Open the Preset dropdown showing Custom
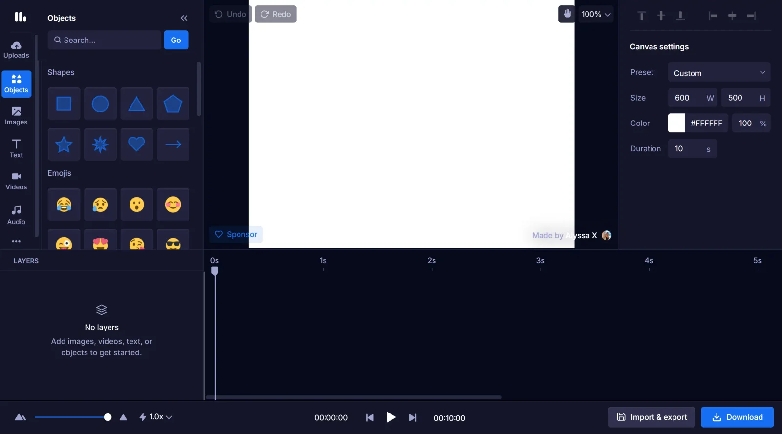The image size is (782, 434). coord(719,73)
